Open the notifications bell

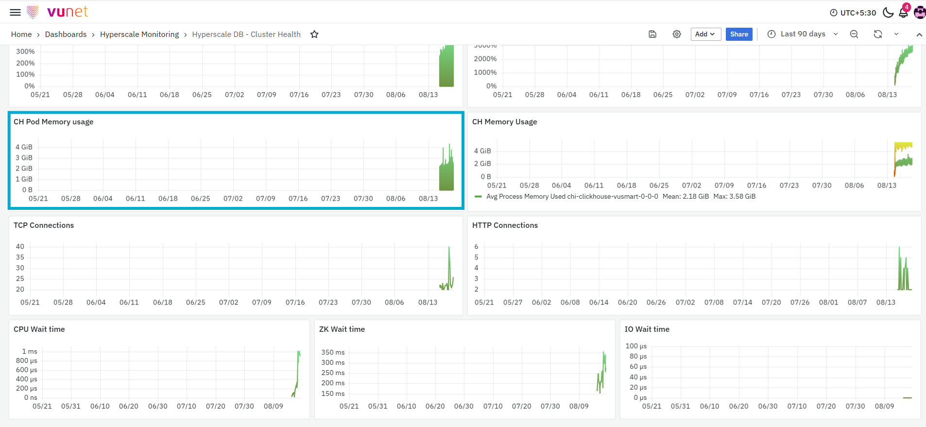point(904,12)
